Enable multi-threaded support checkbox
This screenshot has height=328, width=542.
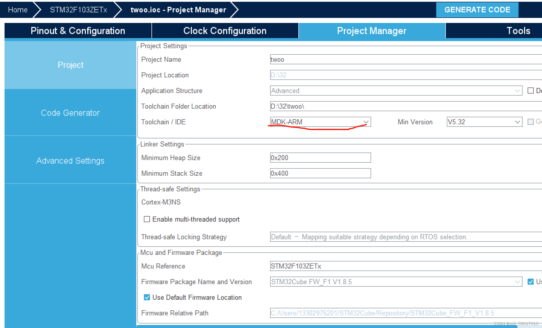[147, 219]
